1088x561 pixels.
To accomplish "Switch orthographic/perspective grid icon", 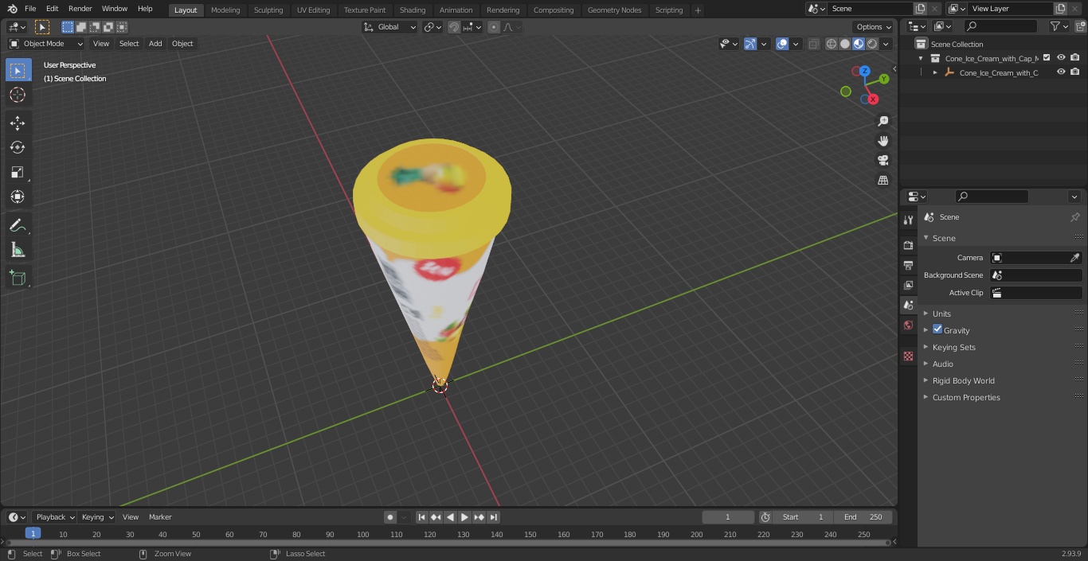I will point(883,180).
